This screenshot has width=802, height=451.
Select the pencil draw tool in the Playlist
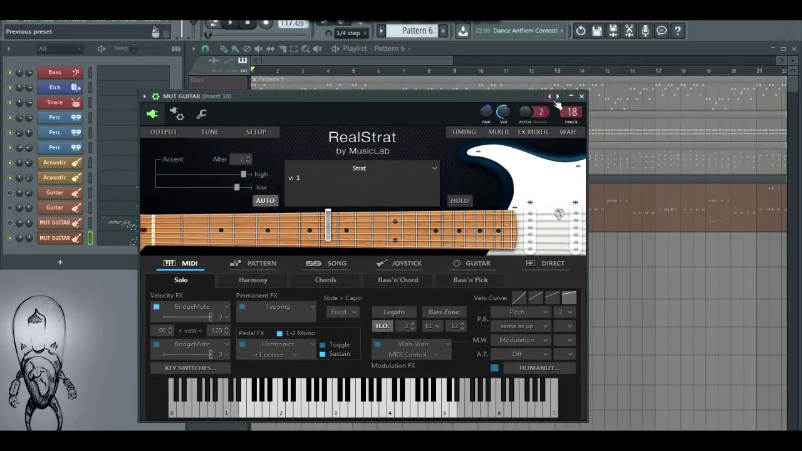[223, 48]
